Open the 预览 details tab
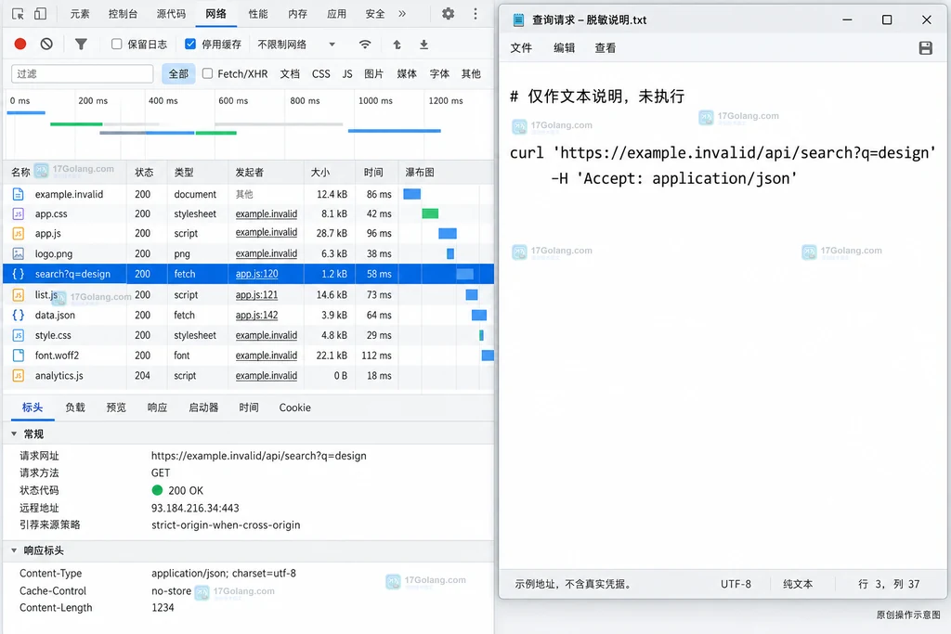This screenshot has height=634, width=951. click(x=116, y=408)
